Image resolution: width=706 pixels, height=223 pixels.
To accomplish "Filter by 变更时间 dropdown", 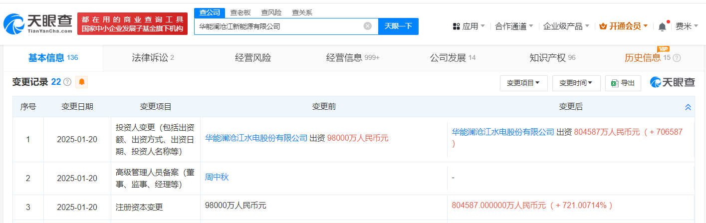I will [576, 83].
